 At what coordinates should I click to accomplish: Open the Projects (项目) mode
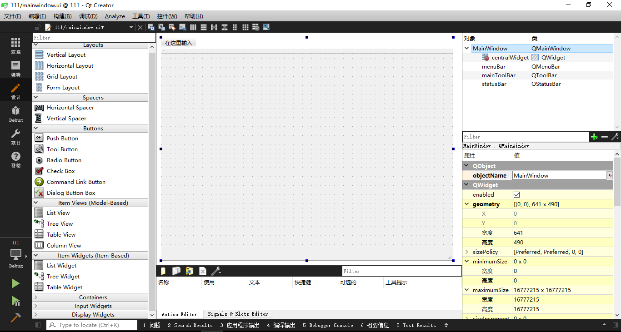(x=15, y=137)
